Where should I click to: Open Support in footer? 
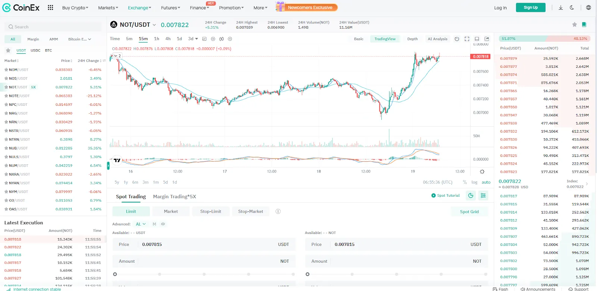coord(579,289)
